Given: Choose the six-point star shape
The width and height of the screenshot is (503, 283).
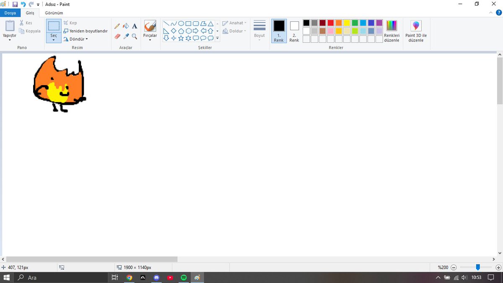Looking at the screenshot, I should tap(189, 38).
